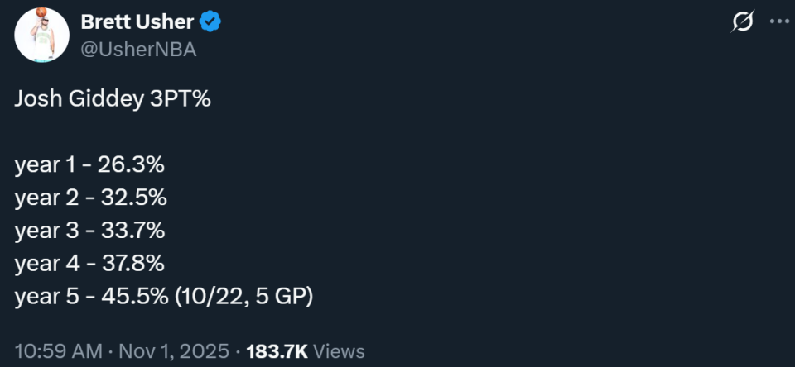Click the 45.5% percentage value

click(x=133, y=298)
